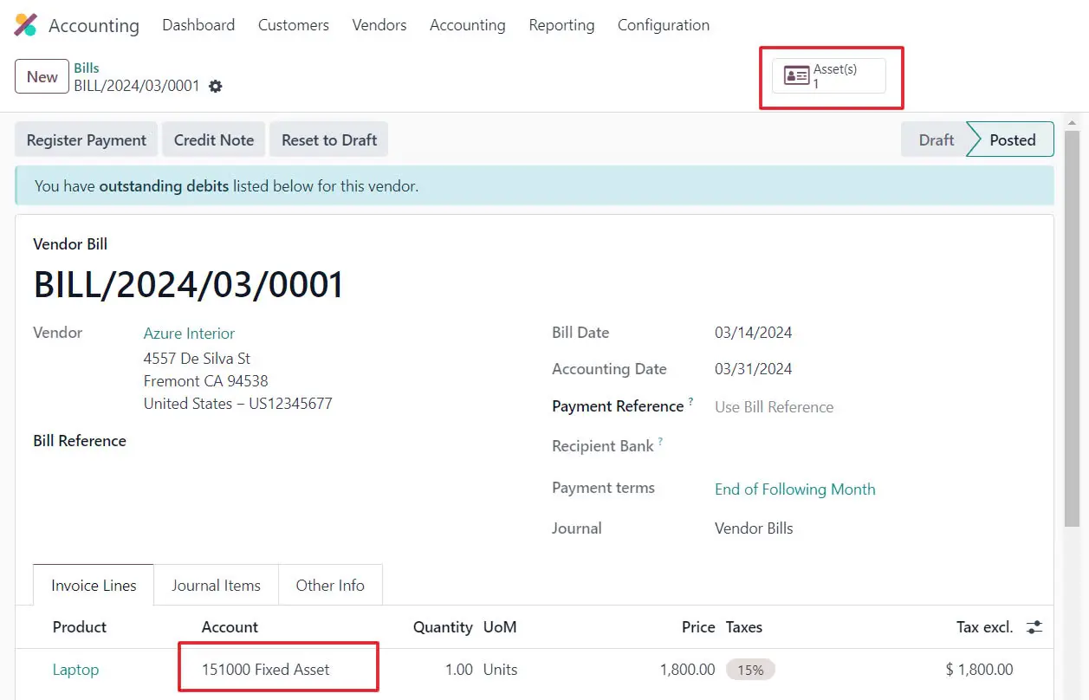Image resolution: width=1089 pixels, height=700 pixels.
Task: Open the Configuration menu
Action: click(x=663, y=25)
